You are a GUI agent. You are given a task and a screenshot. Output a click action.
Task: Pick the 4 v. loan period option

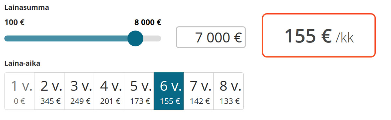(109, 91)
